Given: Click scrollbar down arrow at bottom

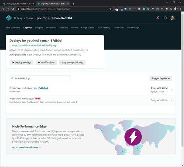Looking at the screenshot, I should [x=182, y=165].
